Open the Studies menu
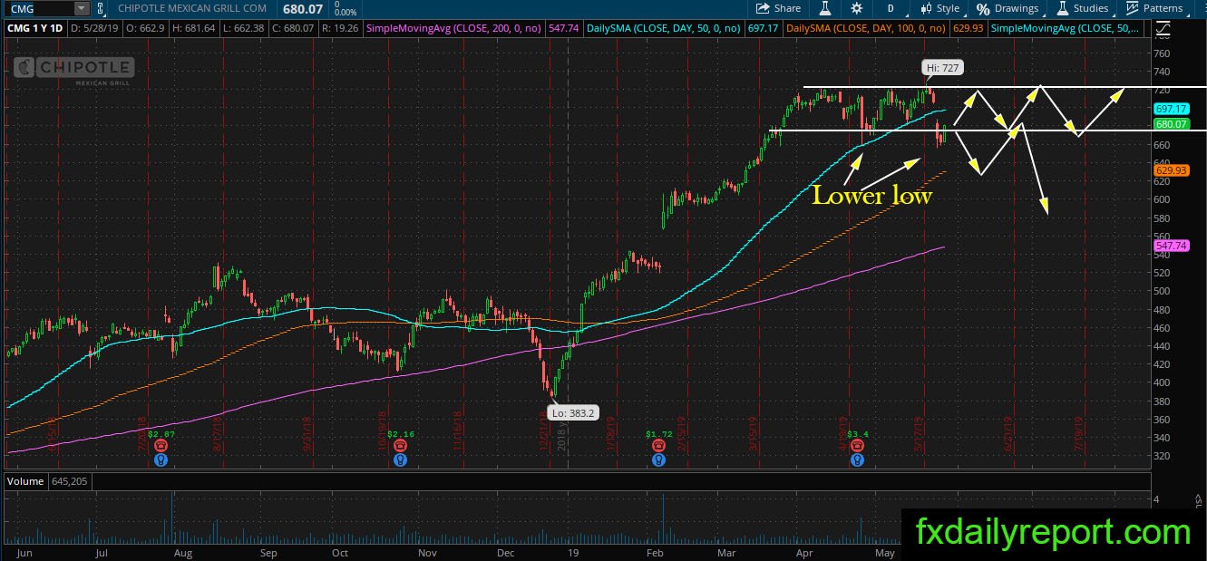This screenshot has height=561, width=1207. pos(1081,8)
